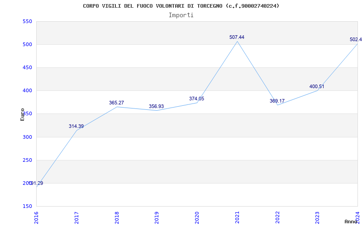This screenshot has width=362, height=226.
Task: Click the 2018 x-axis year label
Action: point(117,218)
